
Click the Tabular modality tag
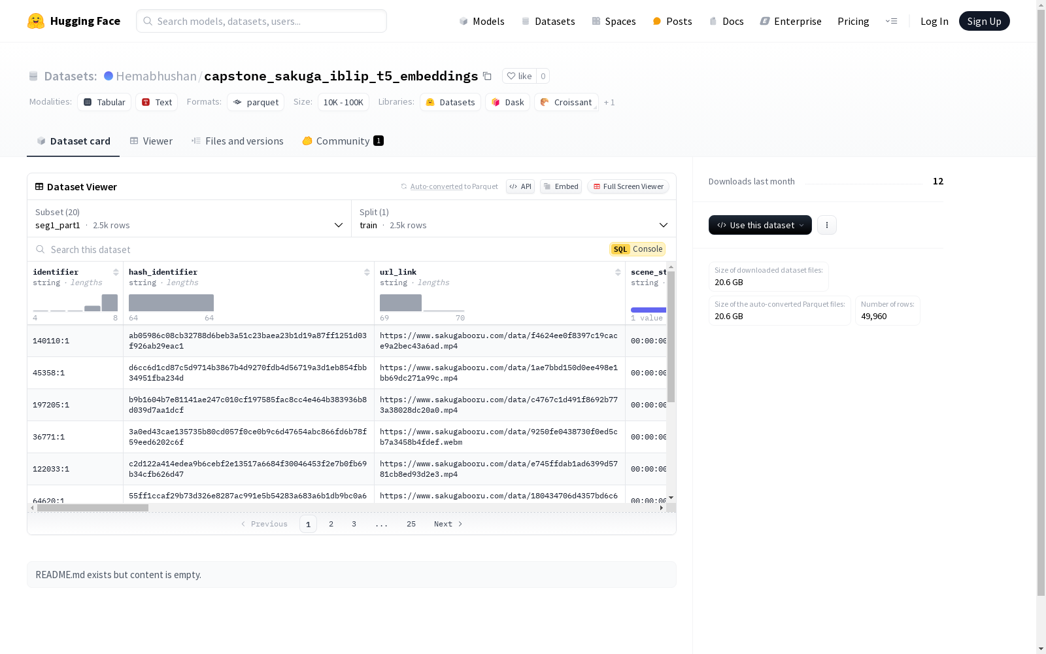pos(105,102)
